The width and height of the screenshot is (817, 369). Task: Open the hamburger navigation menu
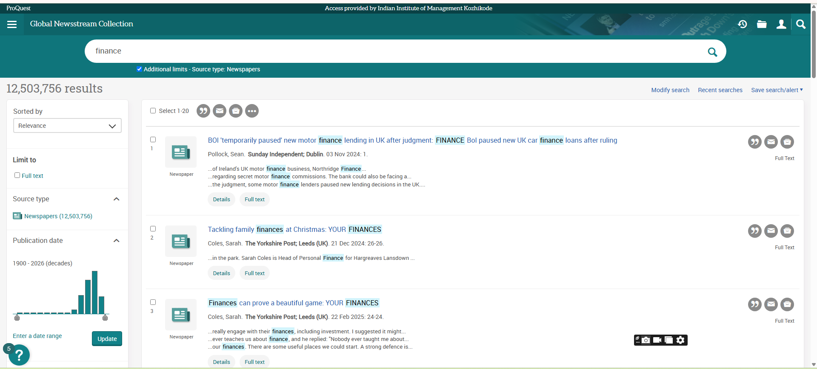[x=12, y=24]
